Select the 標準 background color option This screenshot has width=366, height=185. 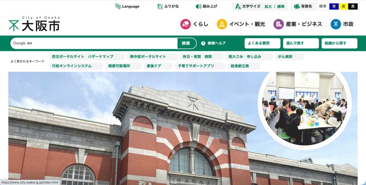[323, 7]
